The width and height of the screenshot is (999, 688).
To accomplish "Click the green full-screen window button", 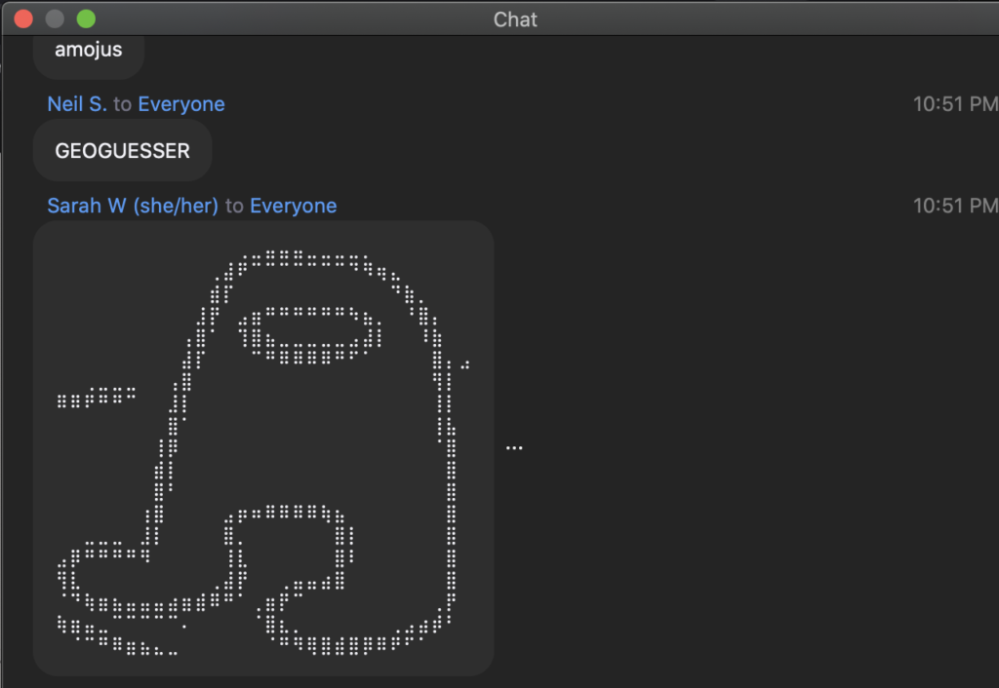I will (x=86, y=19).
